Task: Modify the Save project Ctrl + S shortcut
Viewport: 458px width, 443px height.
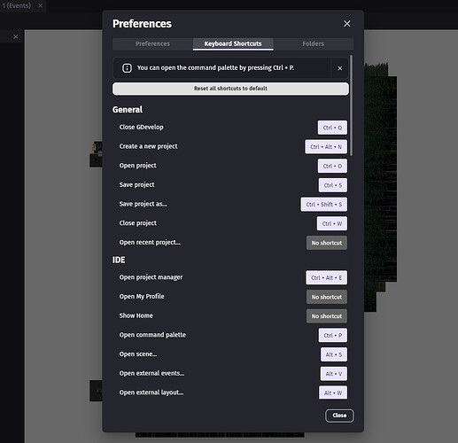Action: 333,185
